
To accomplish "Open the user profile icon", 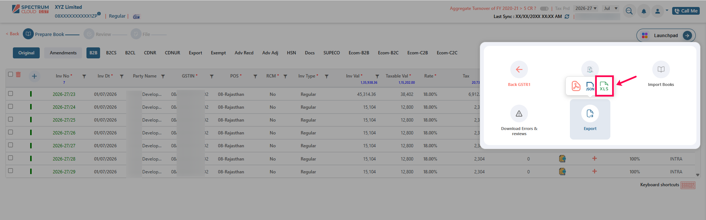I will pyautogui.click(x=657, y=11).
